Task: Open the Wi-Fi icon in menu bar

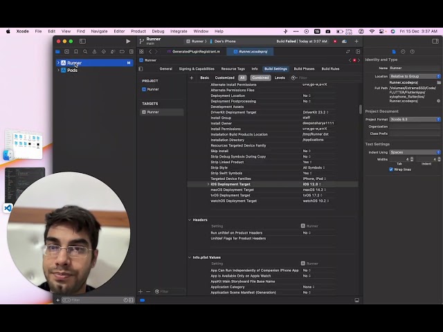Action: [372, 31]
